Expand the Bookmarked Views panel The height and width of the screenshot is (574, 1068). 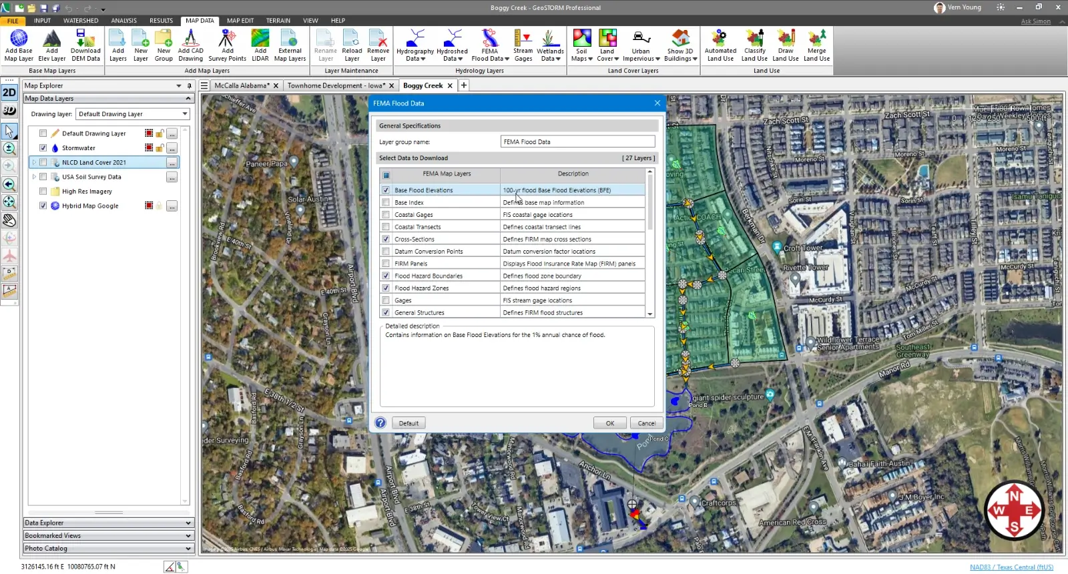point(108,536)
